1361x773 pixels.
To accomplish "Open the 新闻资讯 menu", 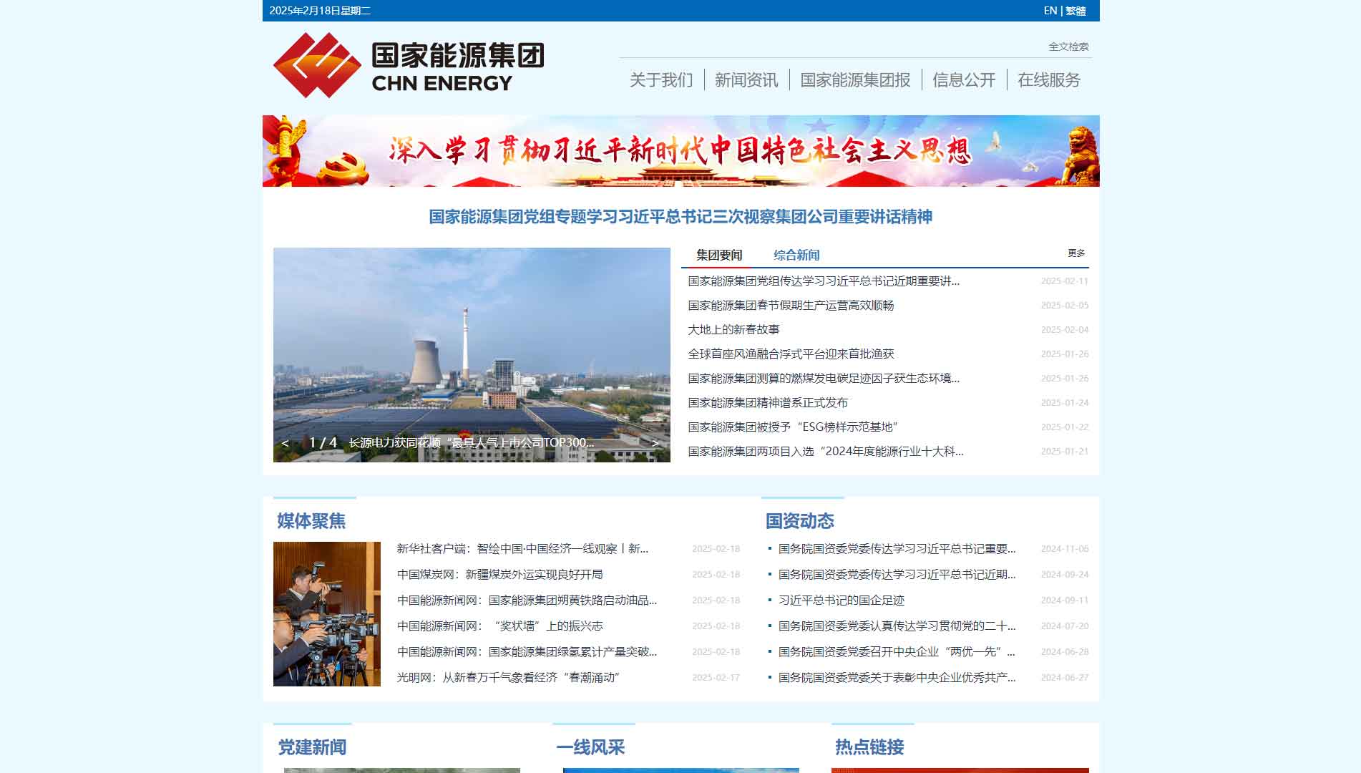I will (746, 80).
